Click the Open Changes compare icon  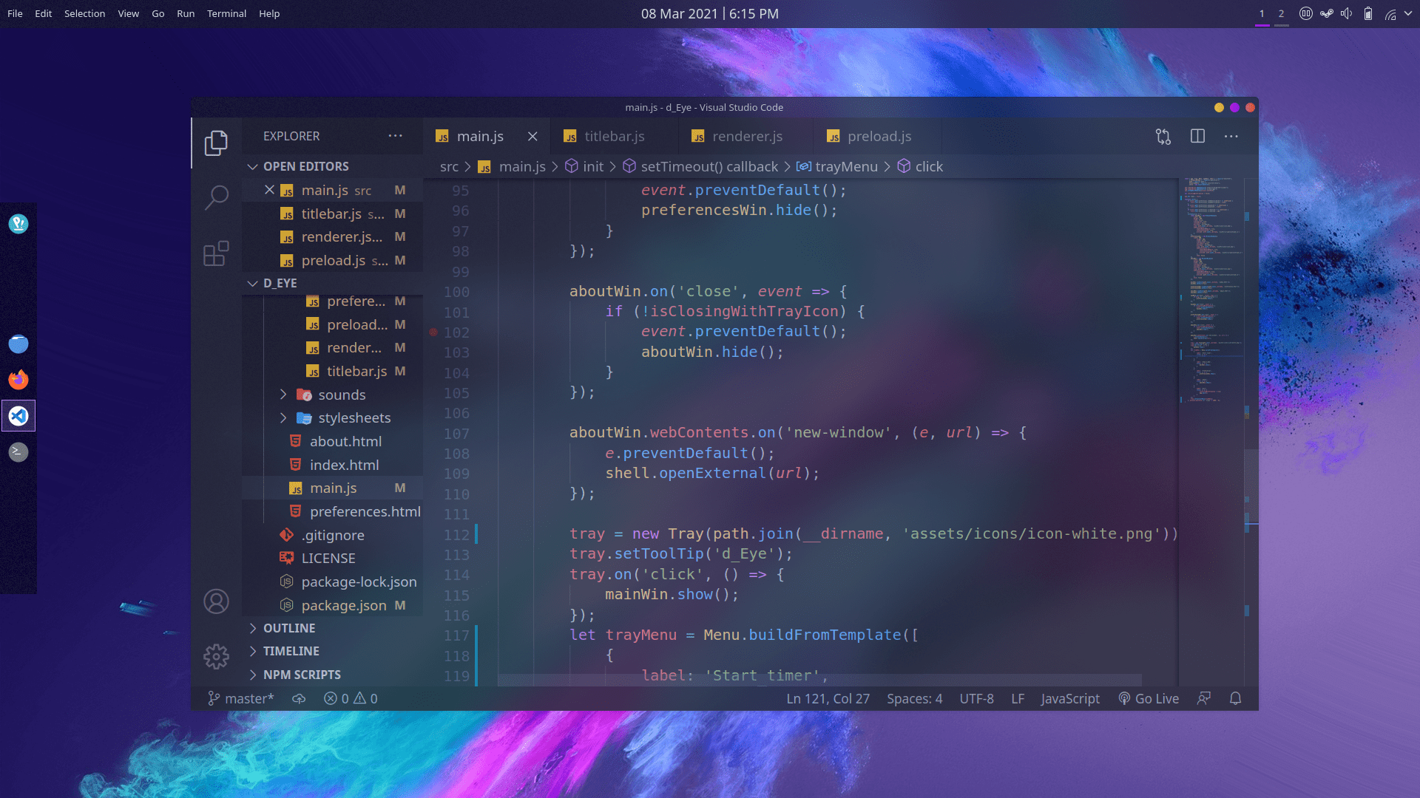[x=1163, y=137]
